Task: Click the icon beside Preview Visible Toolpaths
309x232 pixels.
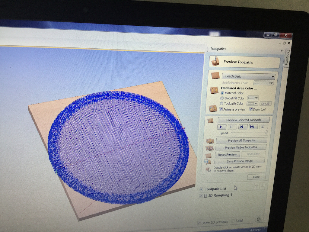Action: click(x=209, y=148)
